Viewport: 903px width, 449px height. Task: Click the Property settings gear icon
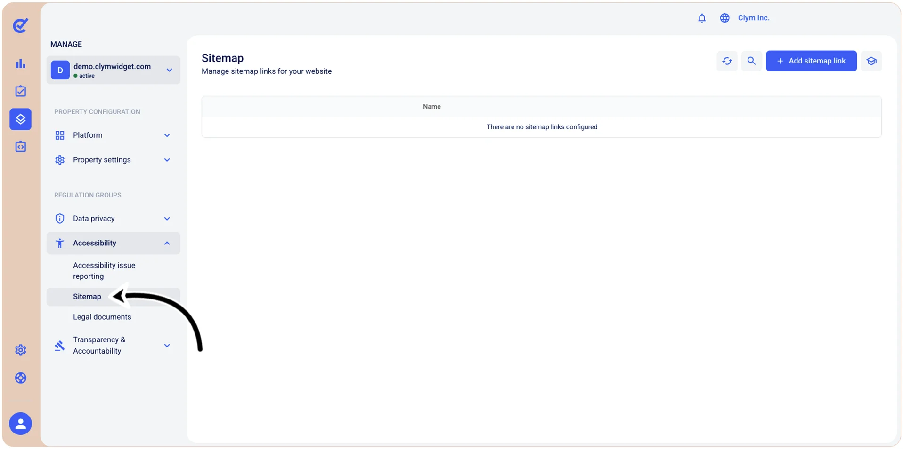coord(60,160)
